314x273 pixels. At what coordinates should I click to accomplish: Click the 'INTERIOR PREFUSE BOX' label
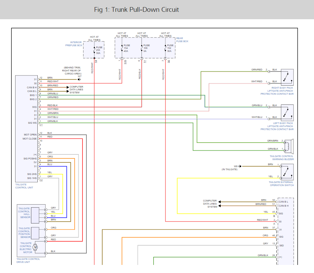point(74,44)
